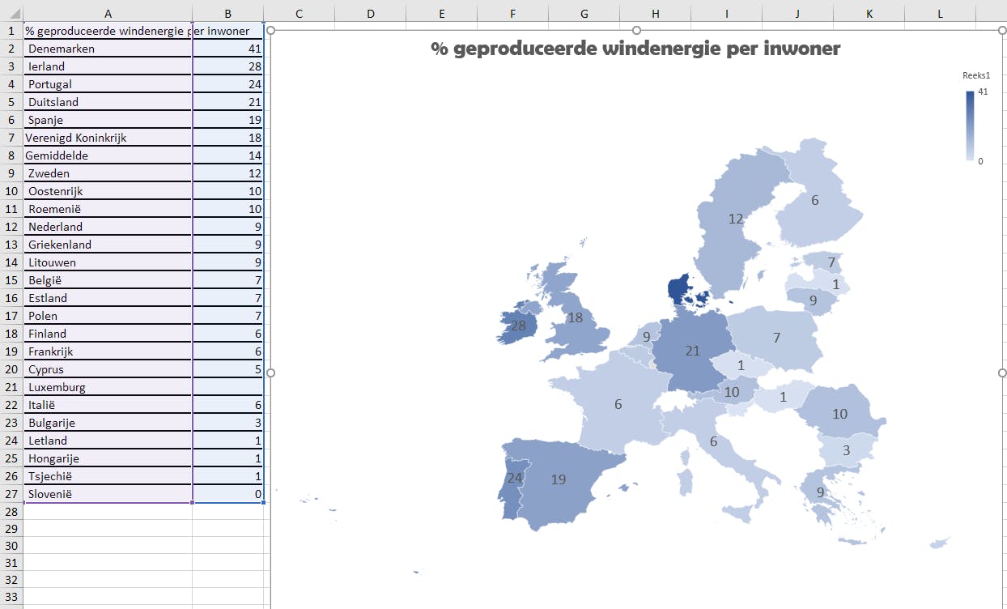Click the chart's top-right resize handle
The width and height of the screenshot is (1007, 609).
[x=1003, y=31]
